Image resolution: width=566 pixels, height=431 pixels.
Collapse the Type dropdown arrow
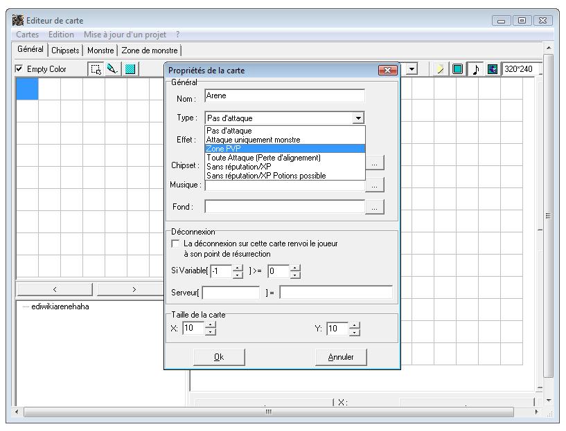pos(358,118)
